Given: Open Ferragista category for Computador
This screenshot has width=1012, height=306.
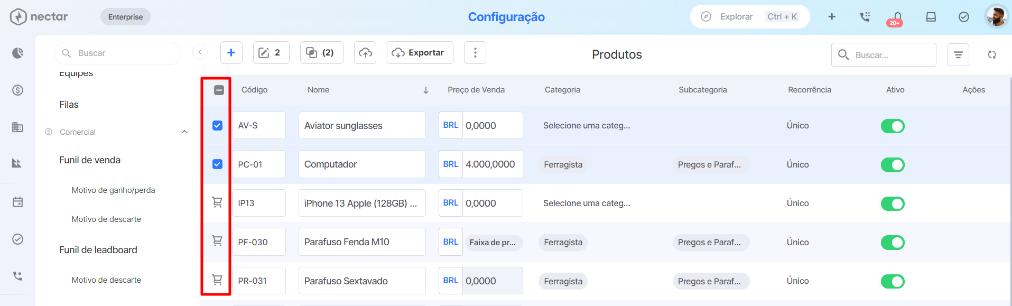Looking at the screenshot, I should click(x=563, y=164).
